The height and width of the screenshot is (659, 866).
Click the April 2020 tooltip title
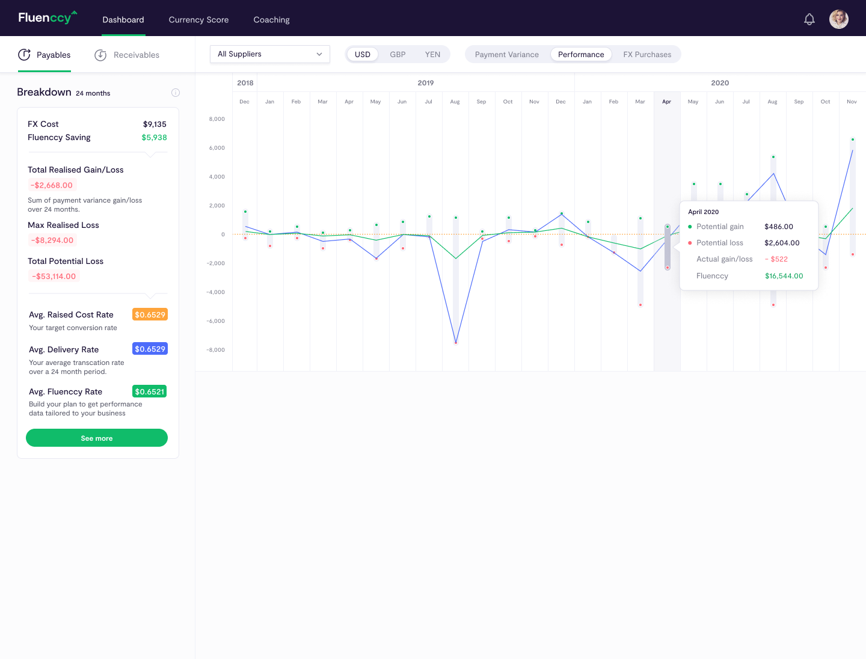(x=703, y=212)
